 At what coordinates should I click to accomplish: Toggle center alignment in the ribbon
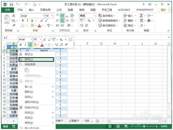tap(62, 20)
